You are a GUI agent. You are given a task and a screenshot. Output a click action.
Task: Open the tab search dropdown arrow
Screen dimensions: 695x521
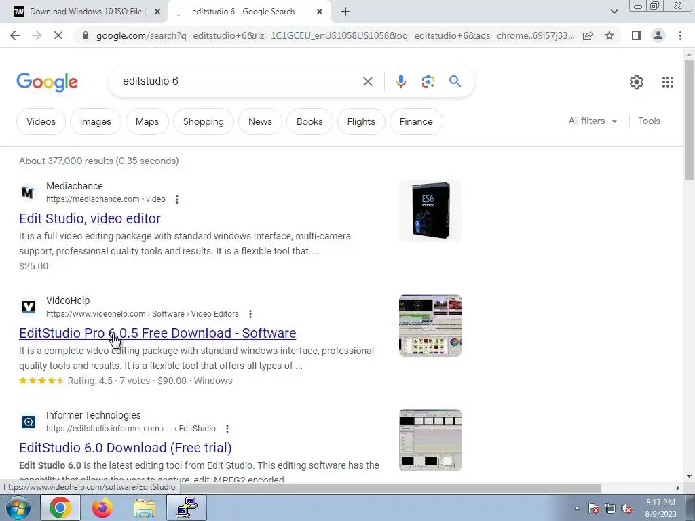[x=614, y=12]
